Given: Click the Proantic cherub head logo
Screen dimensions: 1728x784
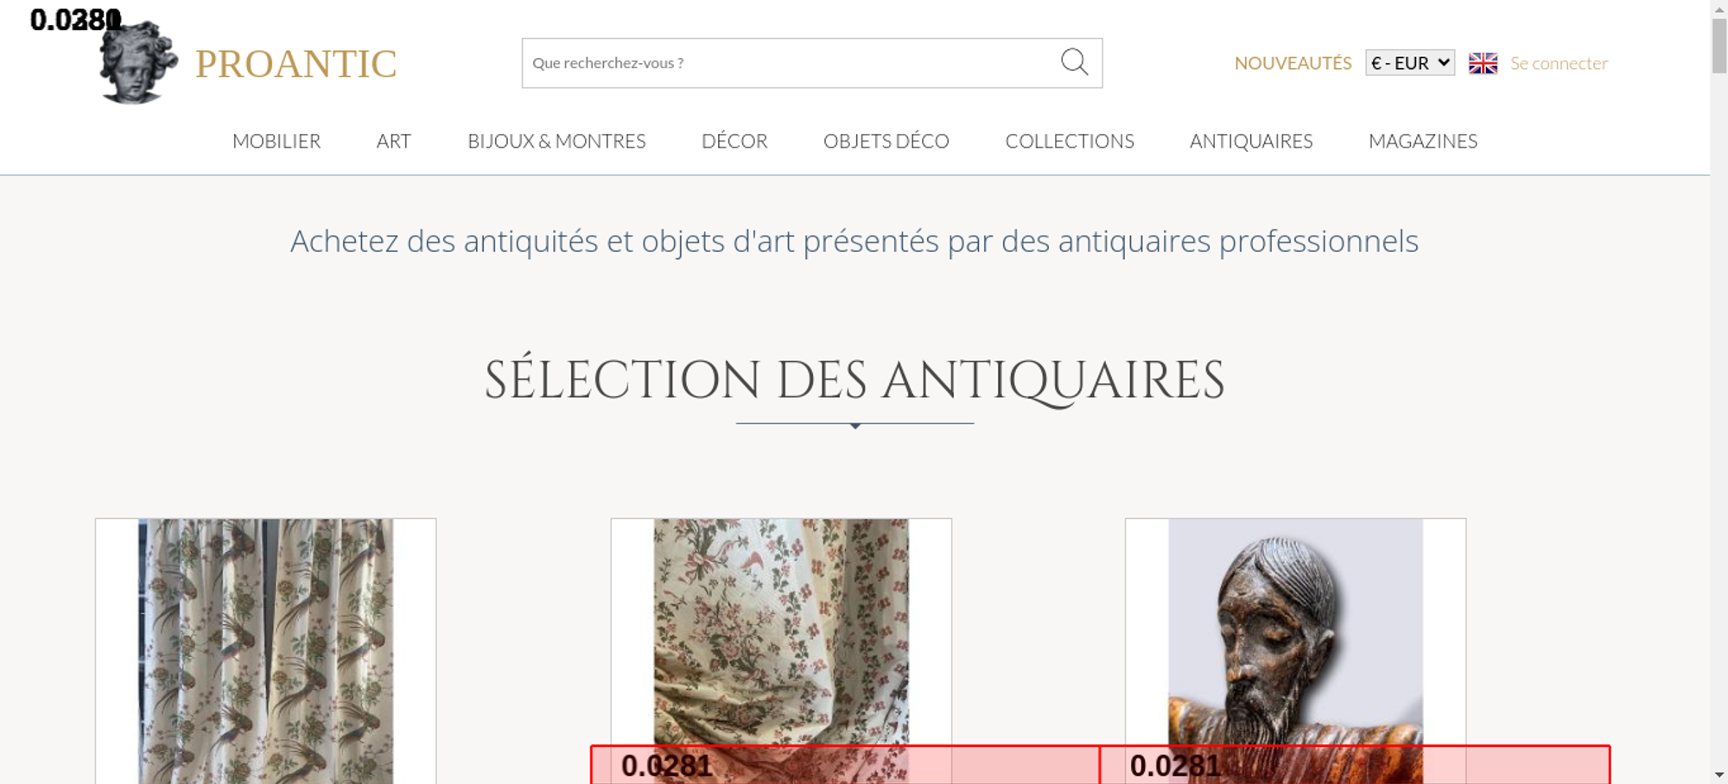Looking at the screenshot, I should coord(138,62).
